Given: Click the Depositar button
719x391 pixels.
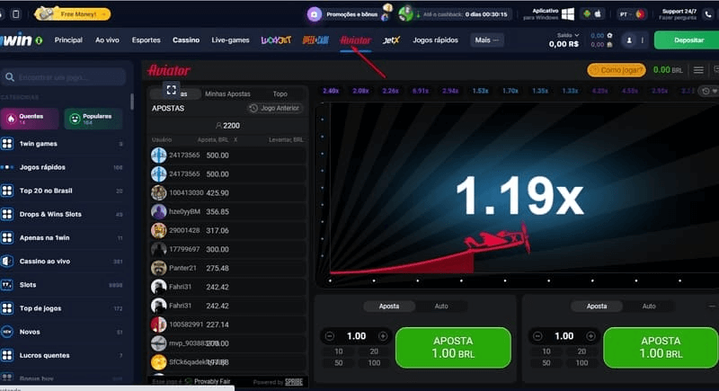Looking at the screenshot, I should click(688, 40).
